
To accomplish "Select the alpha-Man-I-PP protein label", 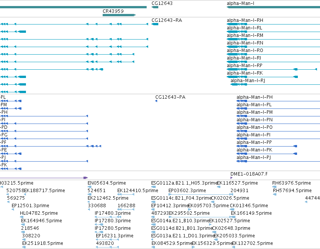I will click(x=254, y=142).
